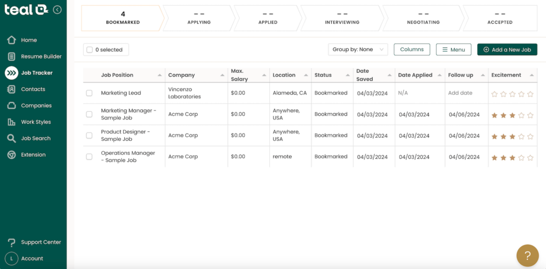Click the Job Search magnifier icon

tap(11, 138)
